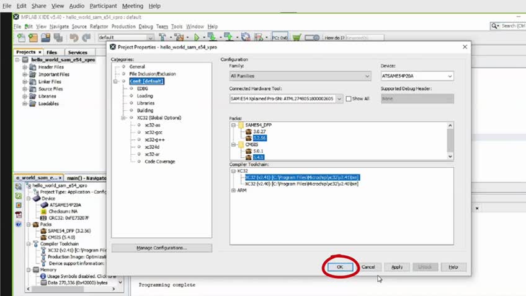Open the Debug menu
Viewport: 526px width, 296px height.
tap(145, 27)
